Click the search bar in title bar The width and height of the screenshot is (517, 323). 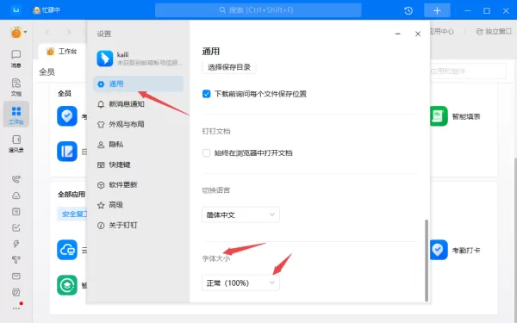point(258,10)
